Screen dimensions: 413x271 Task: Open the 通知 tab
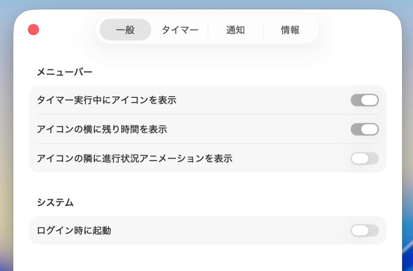point(236,30)
